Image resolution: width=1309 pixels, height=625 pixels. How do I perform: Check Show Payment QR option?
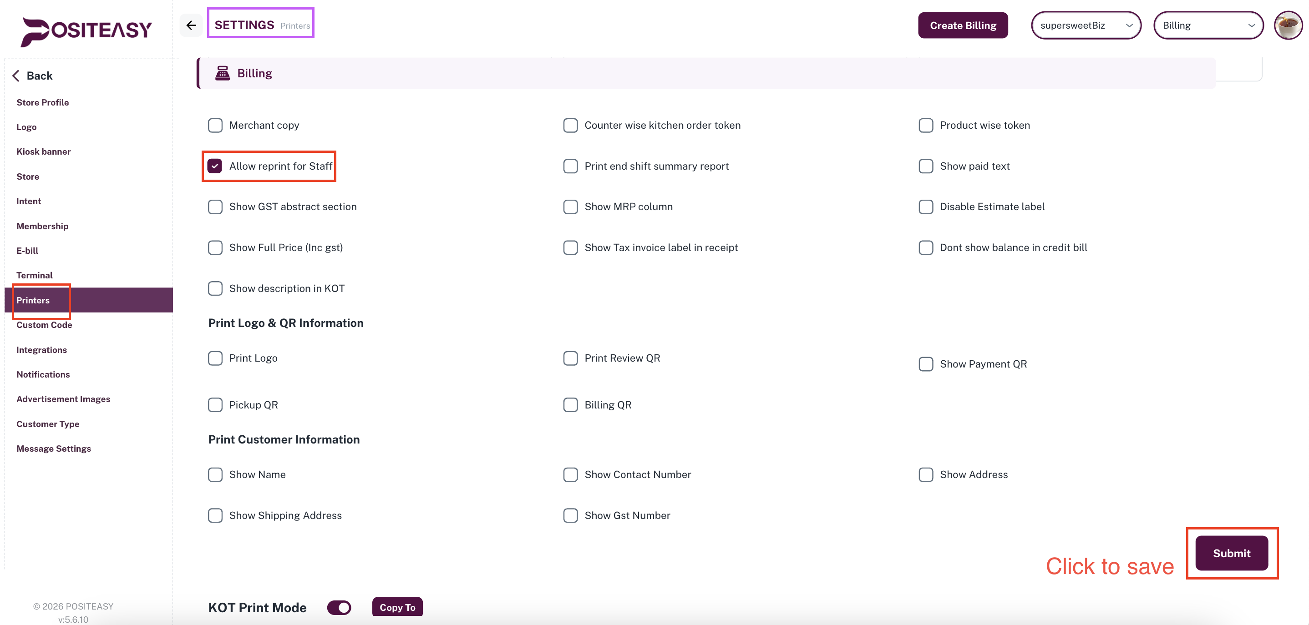[x=925, y=363]
